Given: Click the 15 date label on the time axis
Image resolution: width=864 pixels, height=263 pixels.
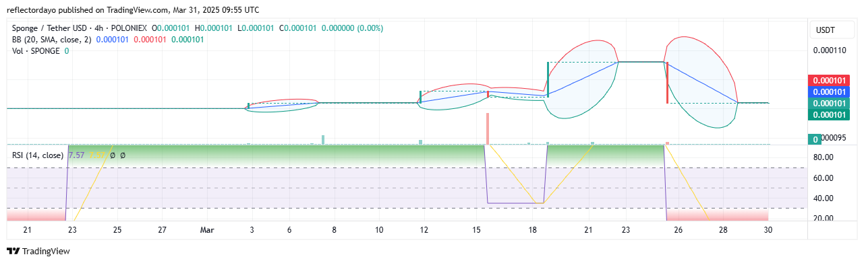Looking at the screenshot, I should pyautogui.click(x=476, y=230).
